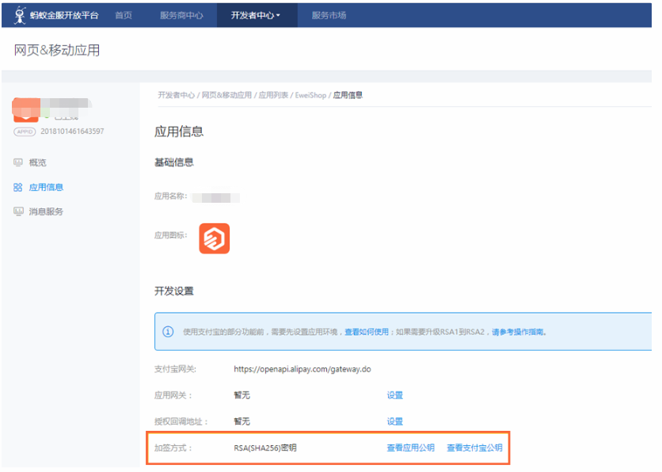
Task: Go to 应用列表 breadcrumb link
Action: click(273, 95)
